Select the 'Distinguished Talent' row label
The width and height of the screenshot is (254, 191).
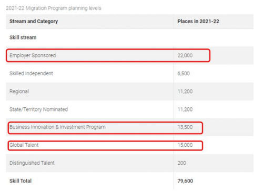click(32, 163)
